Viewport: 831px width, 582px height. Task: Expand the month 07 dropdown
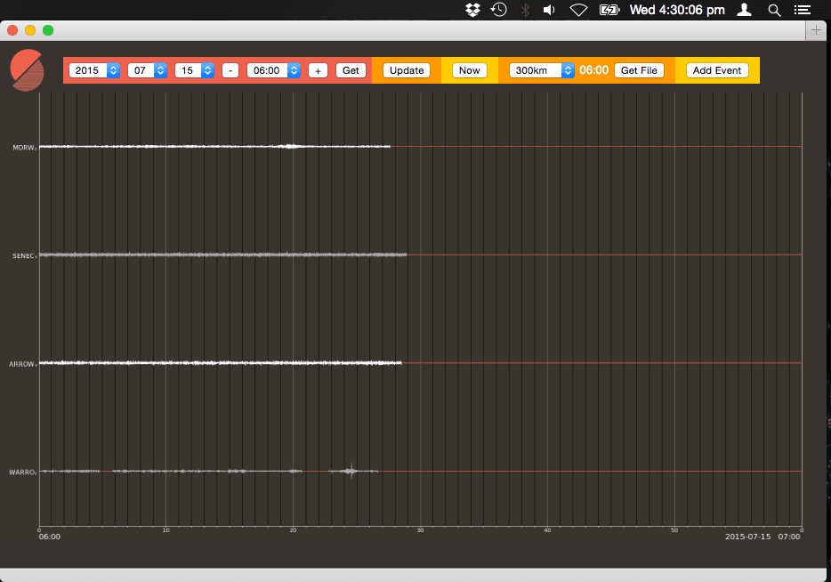(x=148, y=70)
